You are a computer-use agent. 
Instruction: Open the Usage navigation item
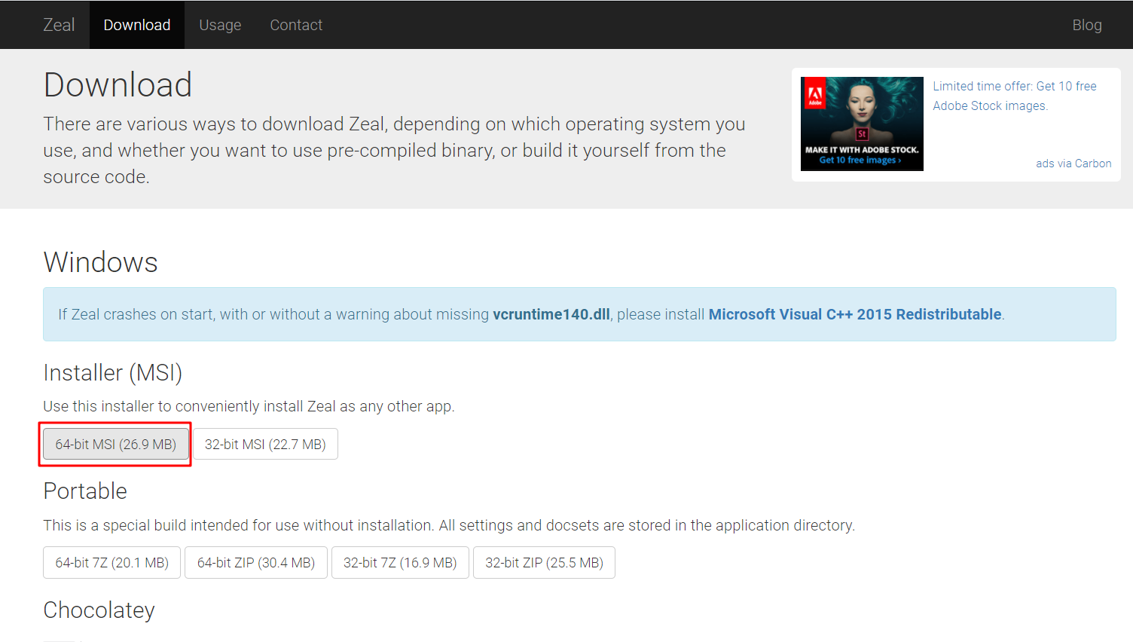pyautogui.click(x=220, y=25)
